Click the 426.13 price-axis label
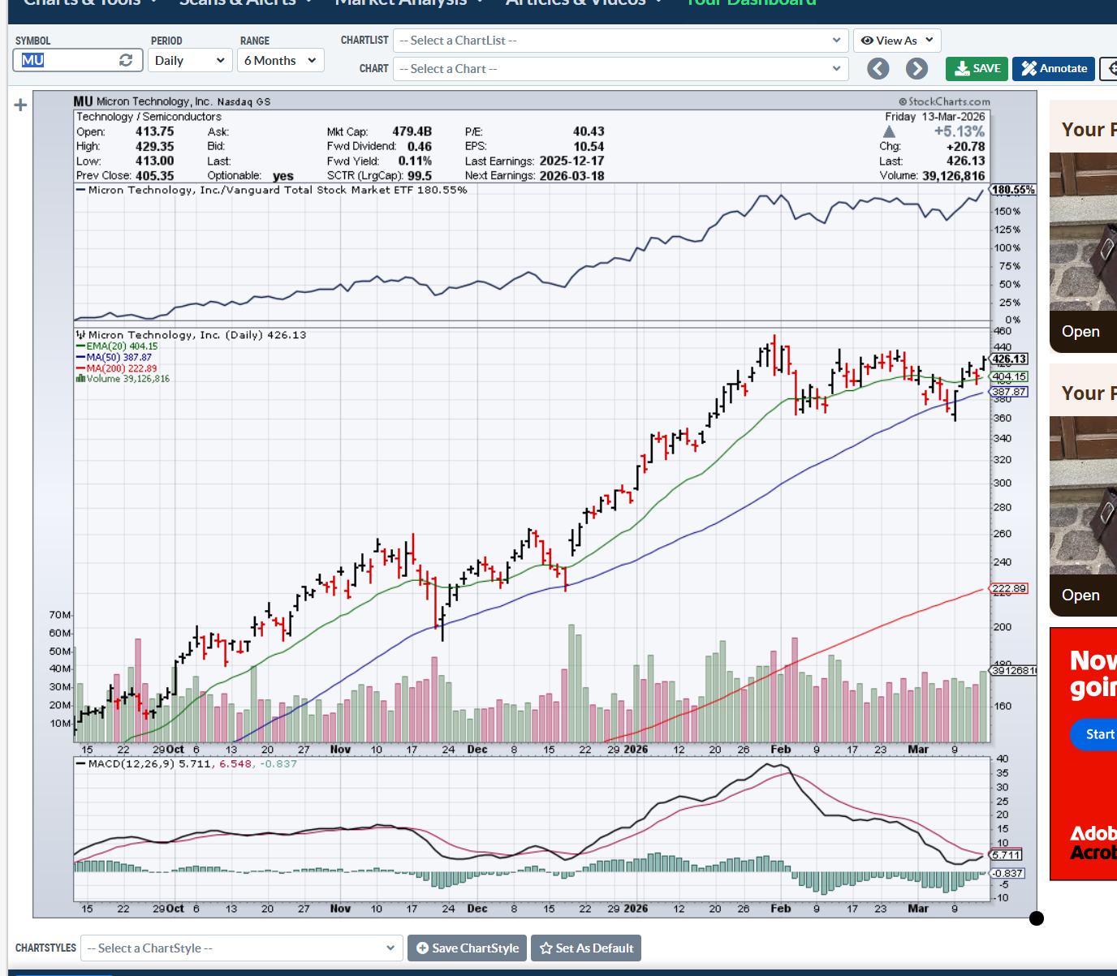 tap(1010, 359)
